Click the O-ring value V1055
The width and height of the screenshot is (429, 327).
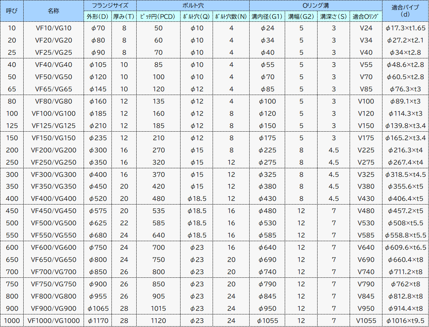[x=366, y=321]
